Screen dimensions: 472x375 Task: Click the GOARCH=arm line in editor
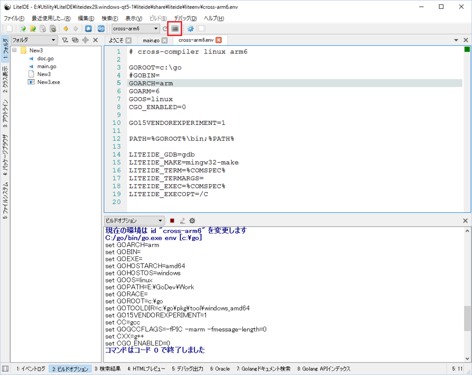pos(295,83)
